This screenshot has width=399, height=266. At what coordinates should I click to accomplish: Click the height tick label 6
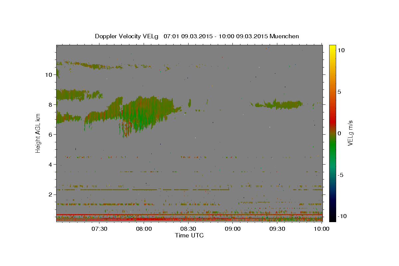51,134
